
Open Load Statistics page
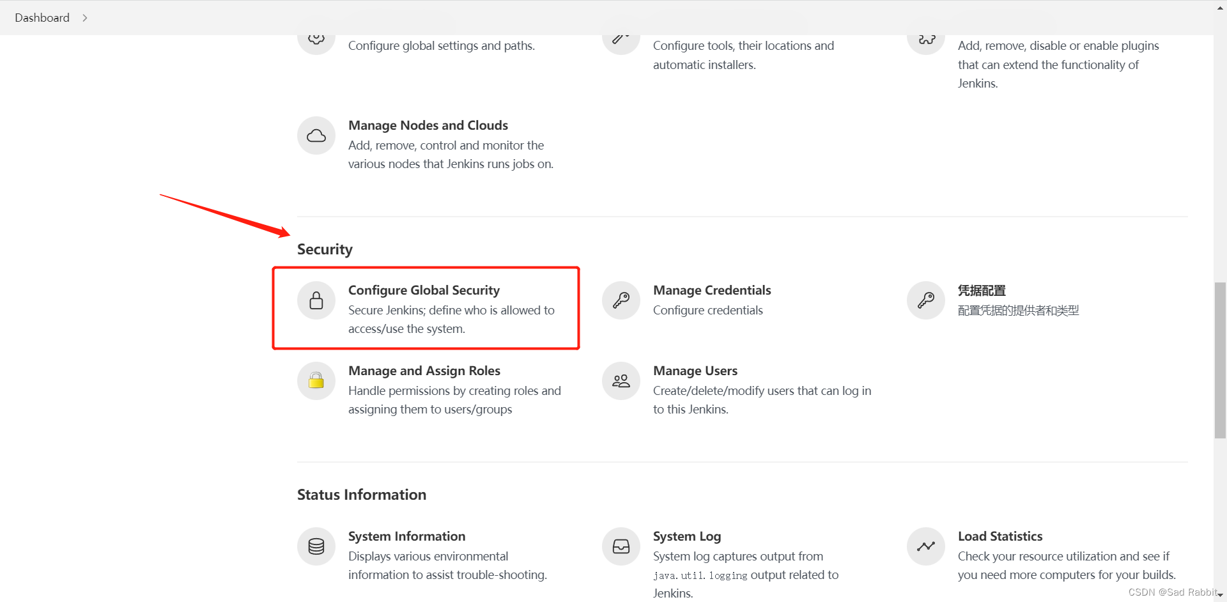pyautogui.click(x=1000, y=536)
